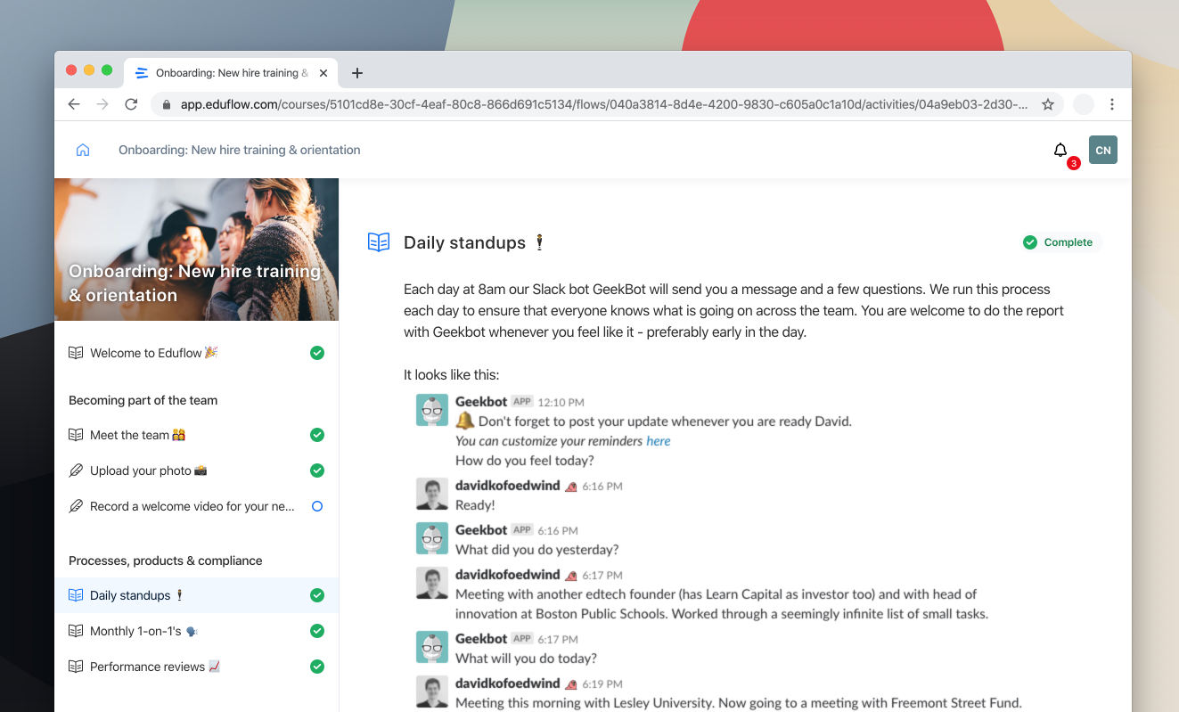Open the Welcome to Eduflow activity

[196, 353]
